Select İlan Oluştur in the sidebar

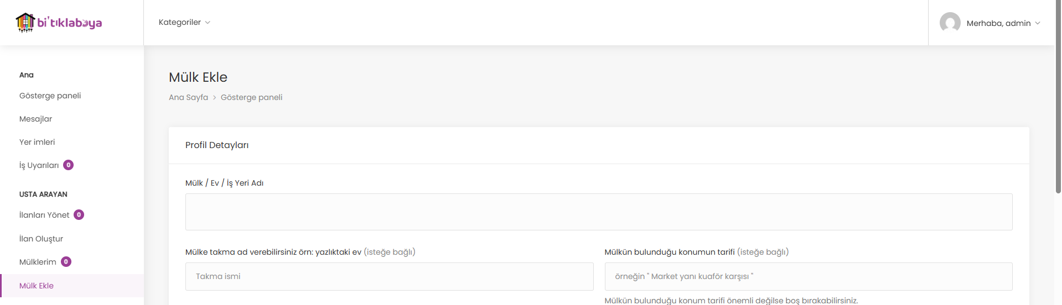coord(42,239)
